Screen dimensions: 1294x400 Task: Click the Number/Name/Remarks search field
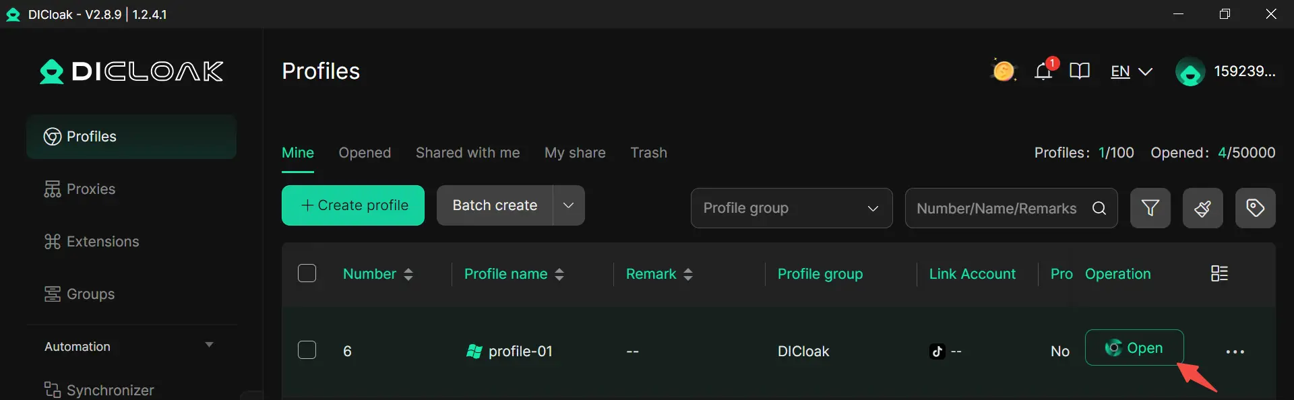pos(996,208)
